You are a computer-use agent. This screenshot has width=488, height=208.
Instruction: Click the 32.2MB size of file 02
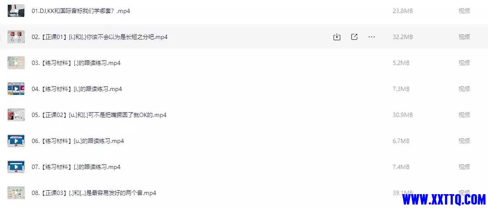(x=402, y=37)
